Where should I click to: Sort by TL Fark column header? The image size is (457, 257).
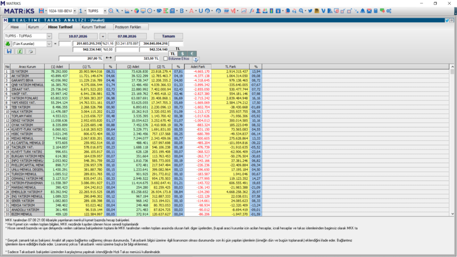(230, 67)
